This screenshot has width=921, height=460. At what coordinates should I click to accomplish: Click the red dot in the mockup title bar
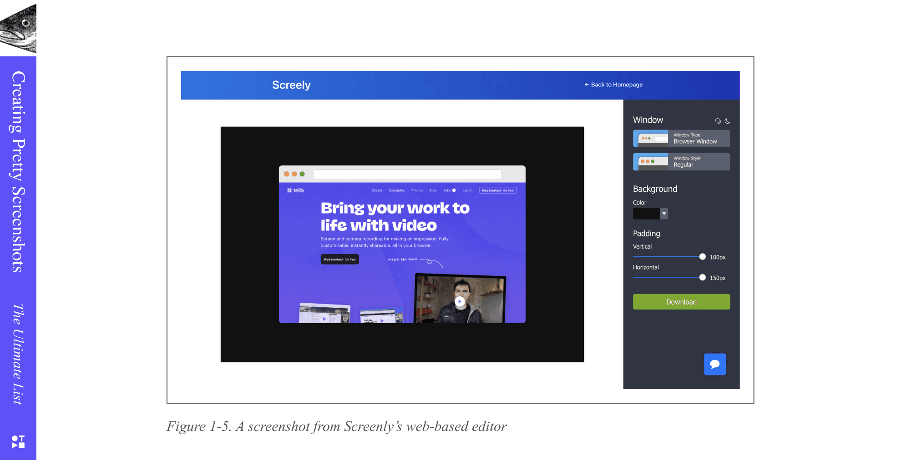(x=287, y=174)
